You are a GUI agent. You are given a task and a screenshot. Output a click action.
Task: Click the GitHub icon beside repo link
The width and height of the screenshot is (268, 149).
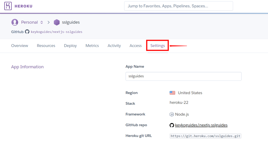172,125
